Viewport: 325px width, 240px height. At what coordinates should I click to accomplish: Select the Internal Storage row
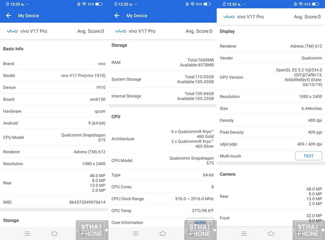click(x=162, y=96)
